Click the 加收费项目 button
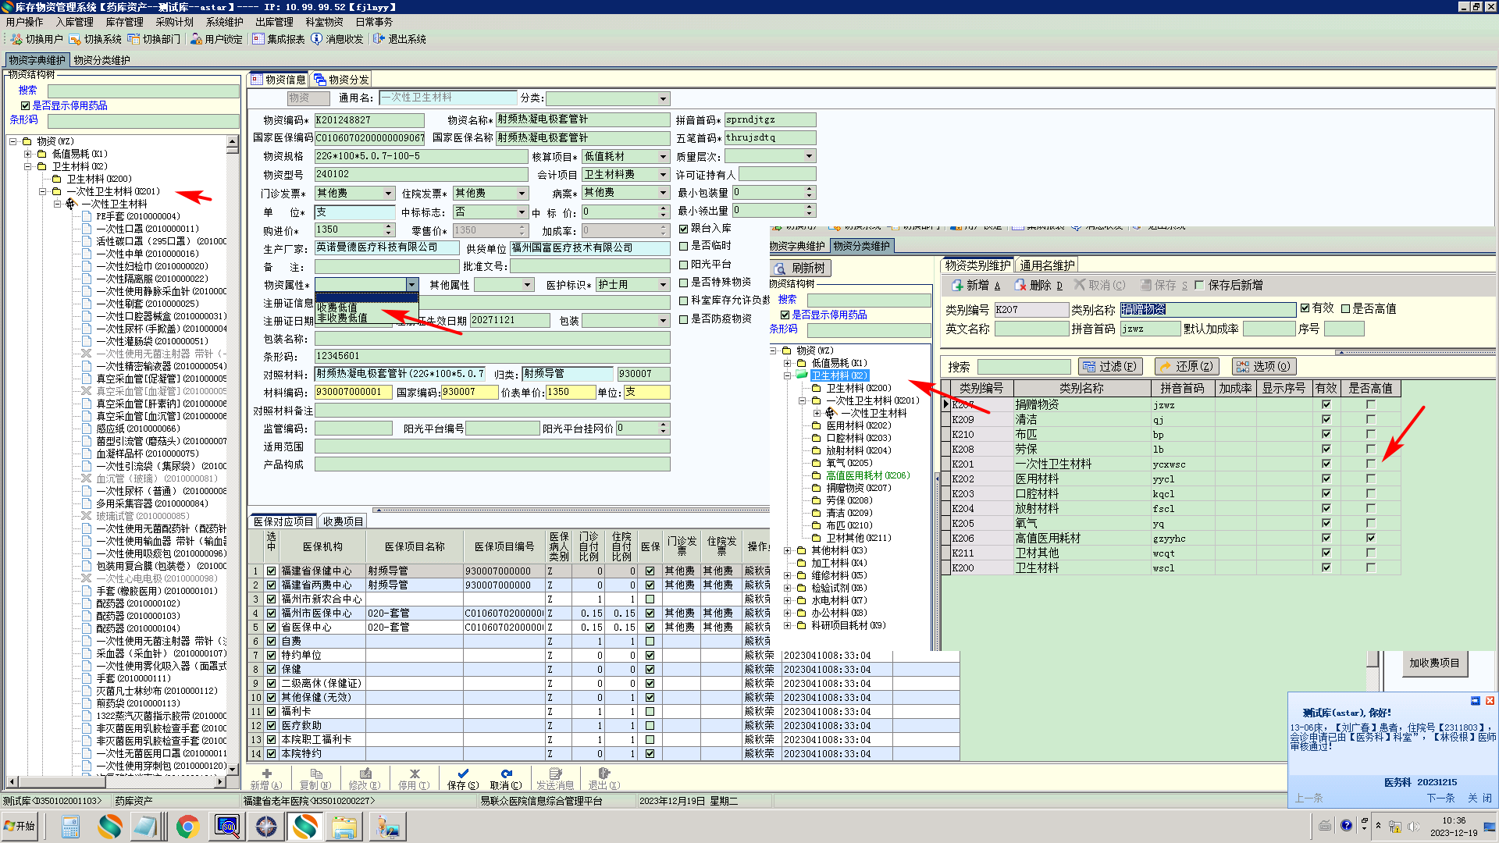Screen dimensions: 1499x843 coord(1433,663)
